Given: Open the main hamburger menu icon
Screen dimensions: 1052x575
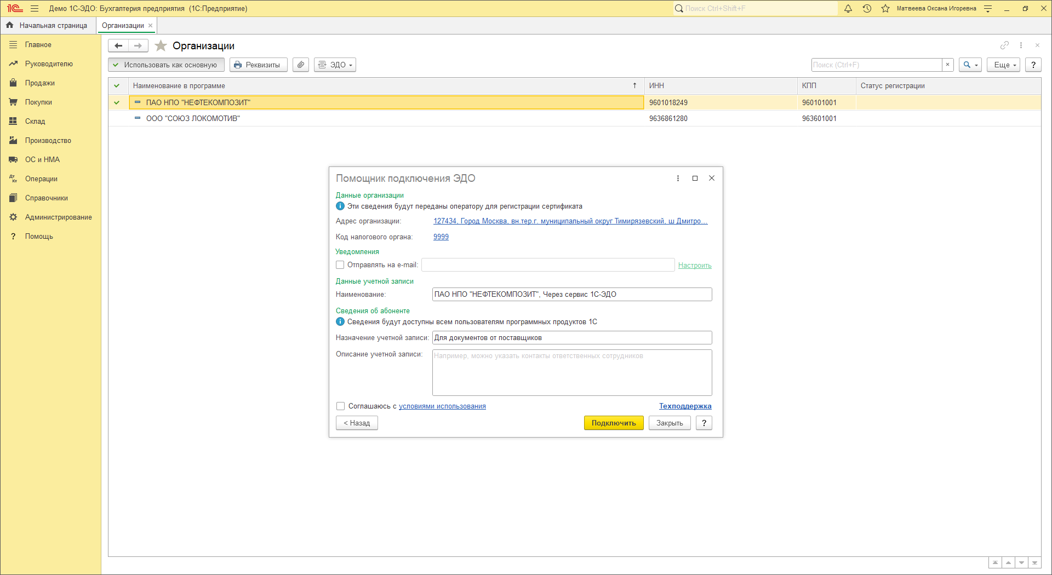Looking at the screenshot, I should click(35, 9).
